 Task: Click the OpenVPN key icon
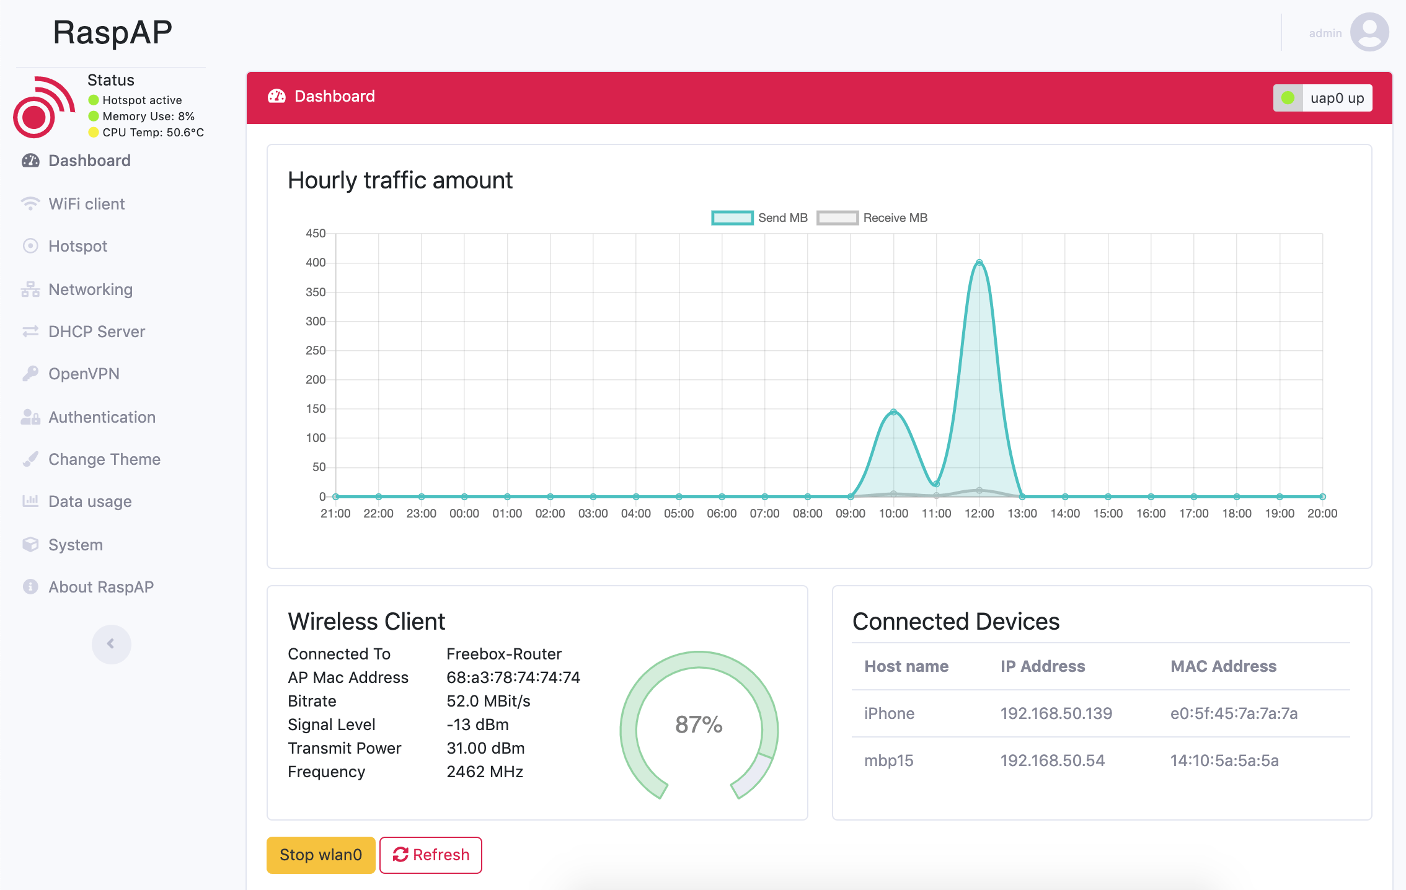tap(30, 374)
